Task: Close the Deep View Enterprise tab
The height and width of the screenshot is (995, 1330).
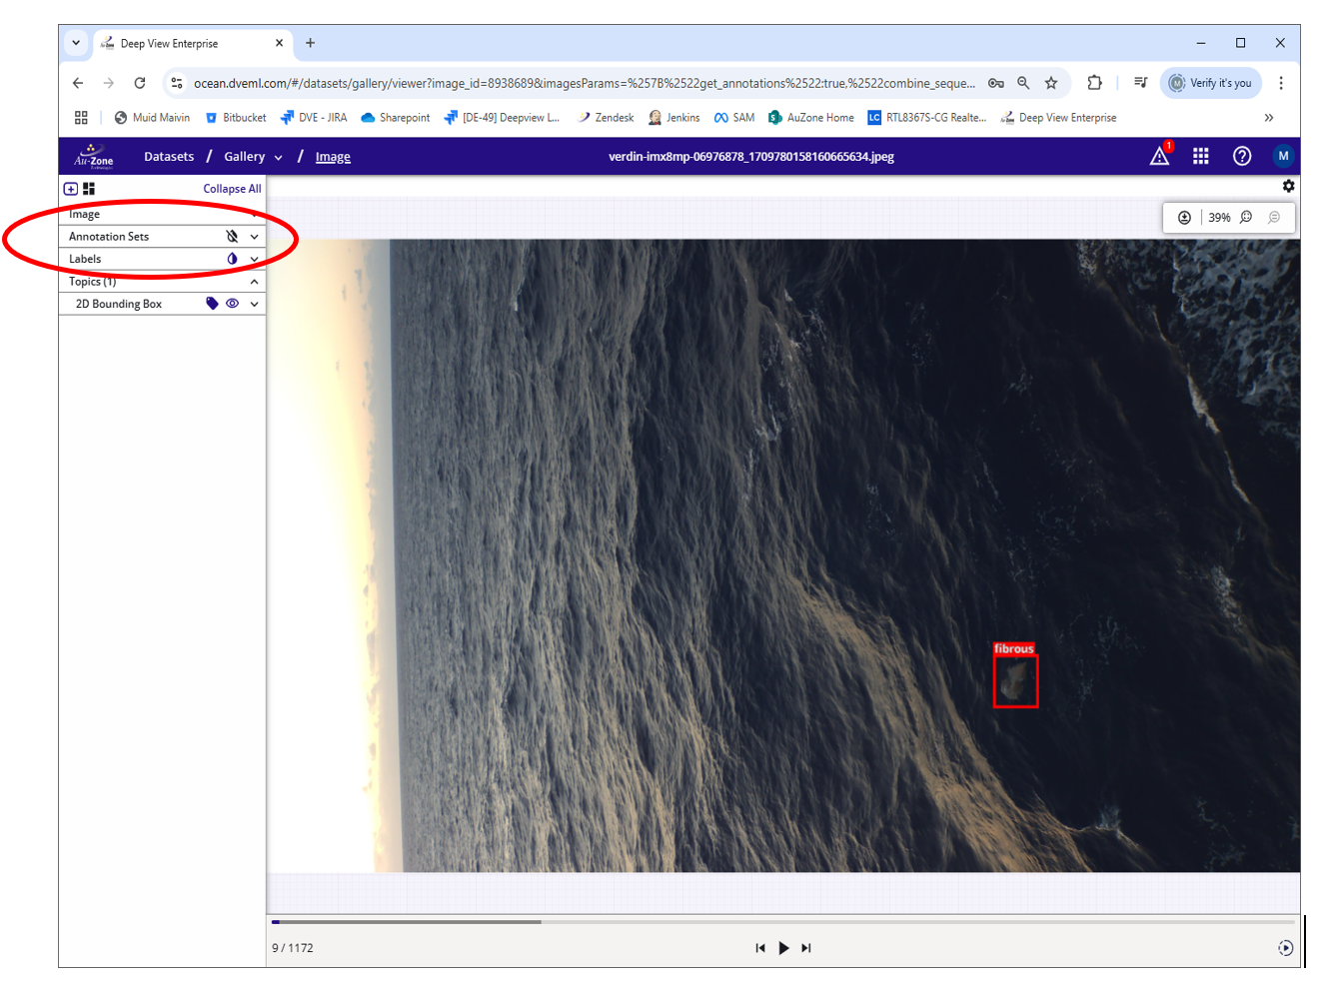Action: pyautogui.click(x=279, y=43)
